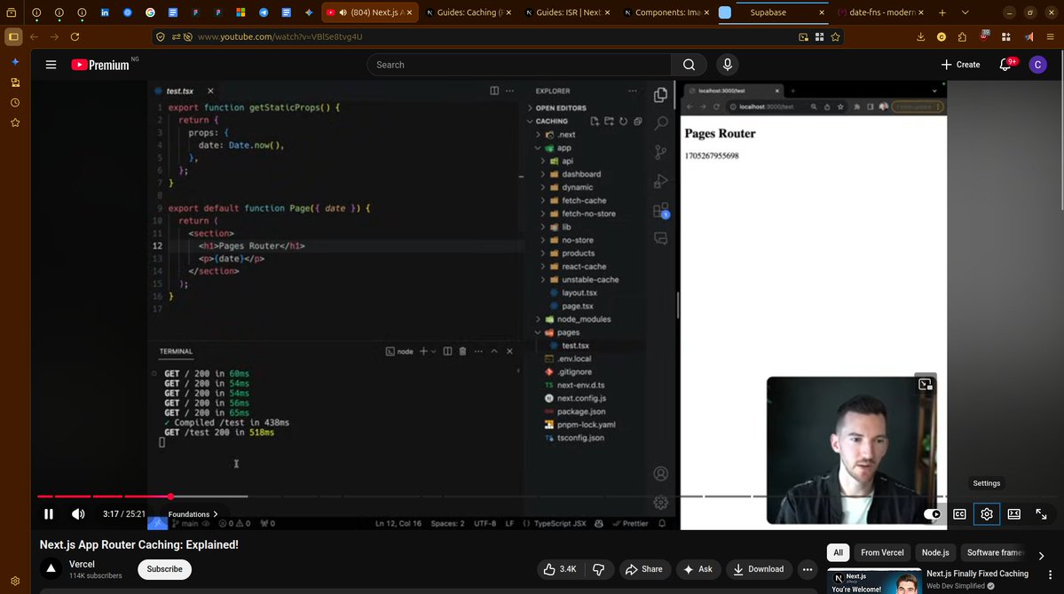Open the recommended 'You're Welcome!' thumbnail
Viewport: 1064px width, 594px height.
tap(874, 582)
